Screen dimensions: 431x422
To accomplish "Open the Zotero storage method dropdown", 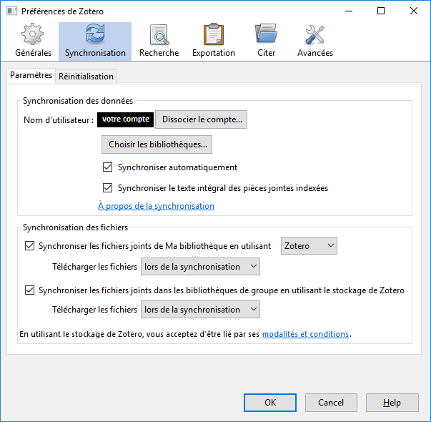I will [x=309, y=246].
